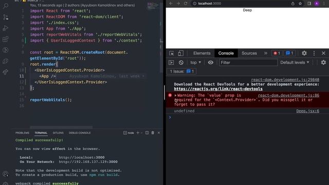Reload the localhost page

(x=186, y=4)
